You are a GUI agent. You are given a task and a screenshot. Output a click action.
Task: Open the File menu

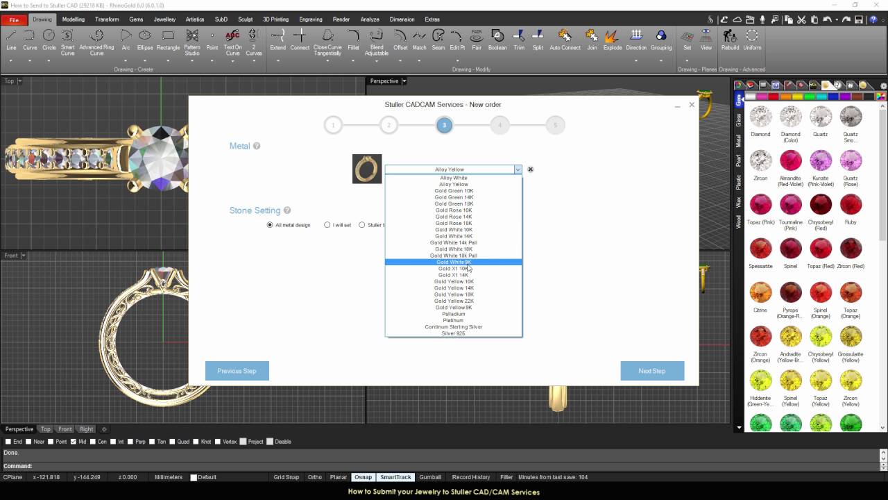pyautogui.click(x=14, y=20)
